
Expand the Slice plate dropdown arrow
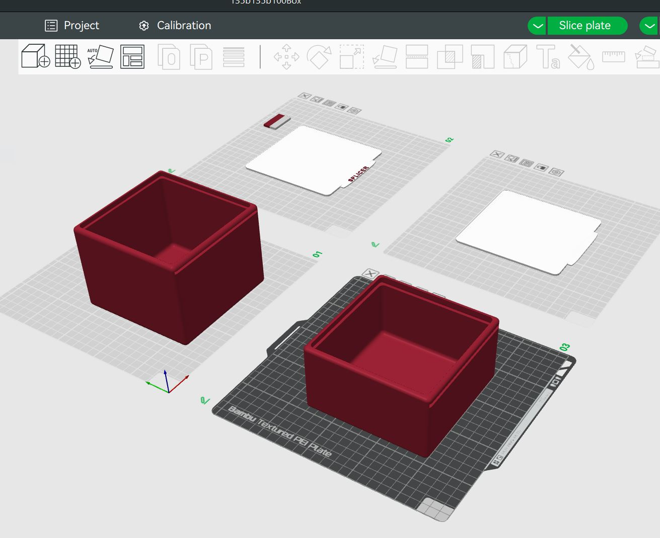click(x=537, y=26)
